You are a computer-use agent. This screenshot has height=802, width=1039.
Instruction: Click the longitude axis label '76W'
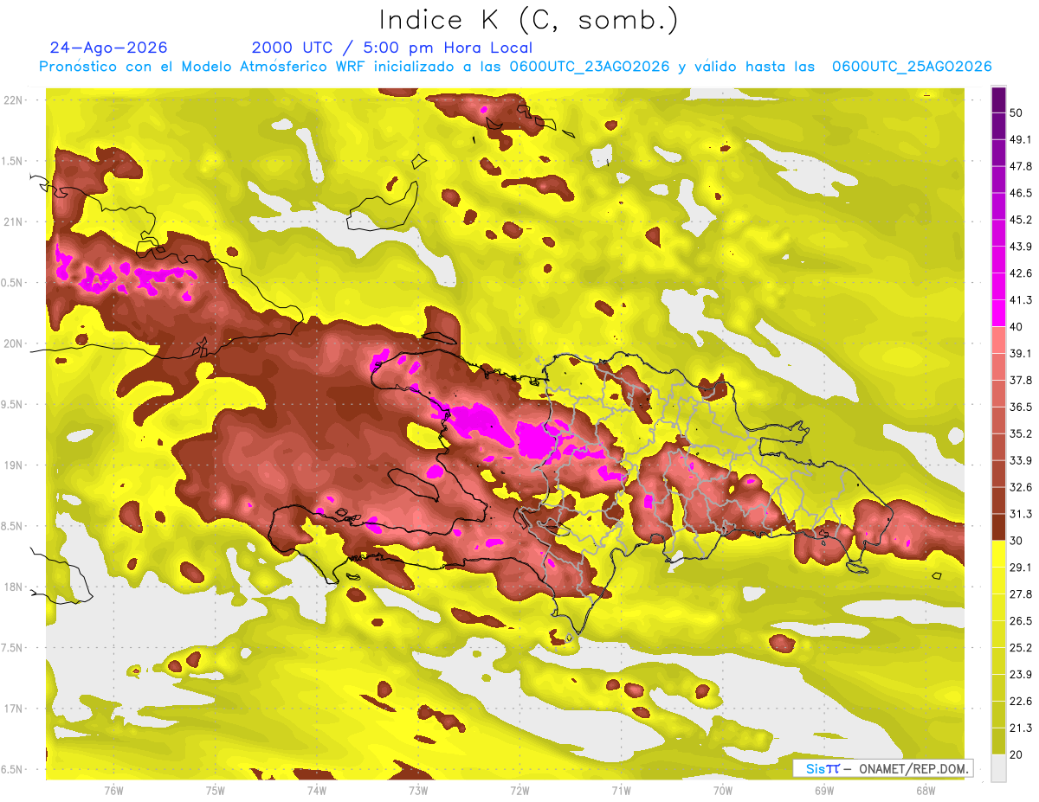[x=113, y=791]
